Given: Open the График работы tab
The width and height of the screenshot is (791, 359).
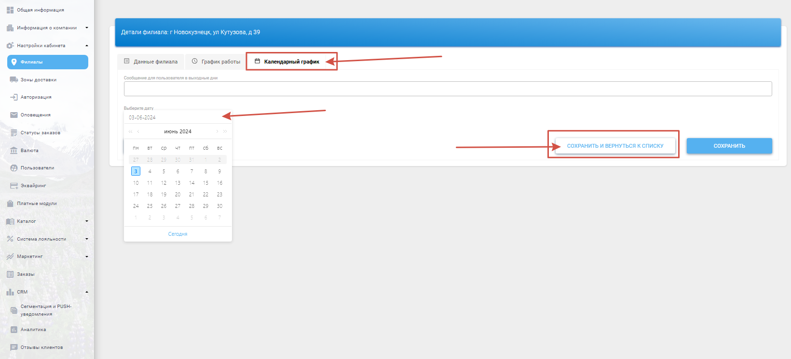Looking at the screenshot, I should pyautogui.click(x=216, y=62).
